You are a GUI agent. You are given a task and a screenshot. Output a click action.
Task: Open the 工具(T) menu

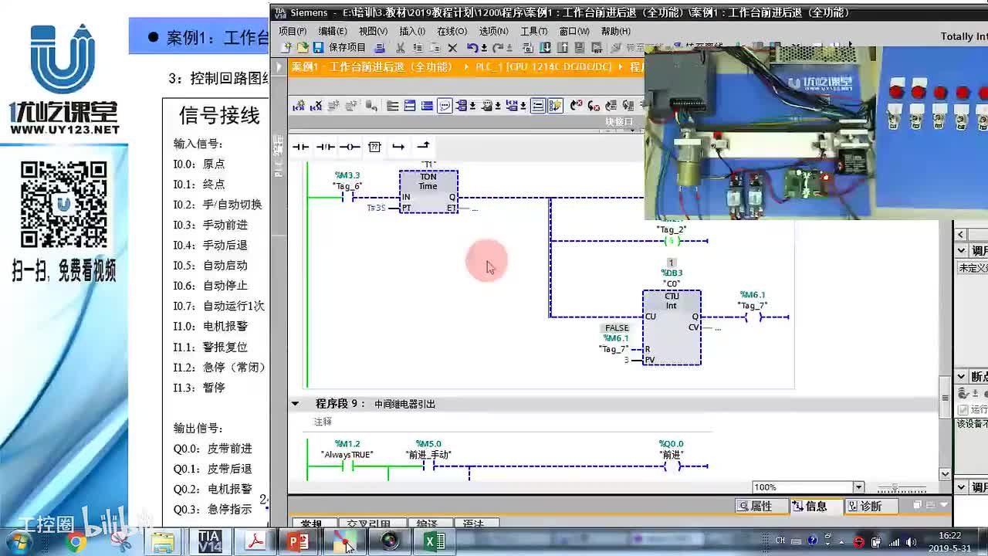(x=533, y=31)
